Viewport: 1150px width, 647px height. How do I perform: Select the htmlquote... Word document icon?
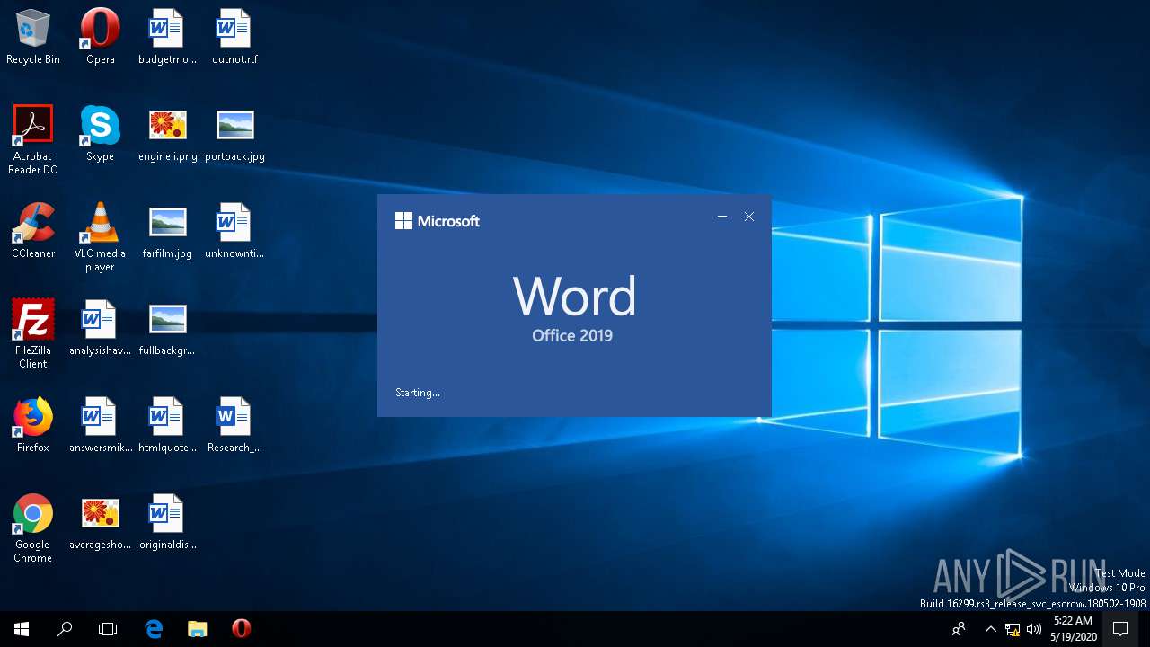(x=167, y=425)
